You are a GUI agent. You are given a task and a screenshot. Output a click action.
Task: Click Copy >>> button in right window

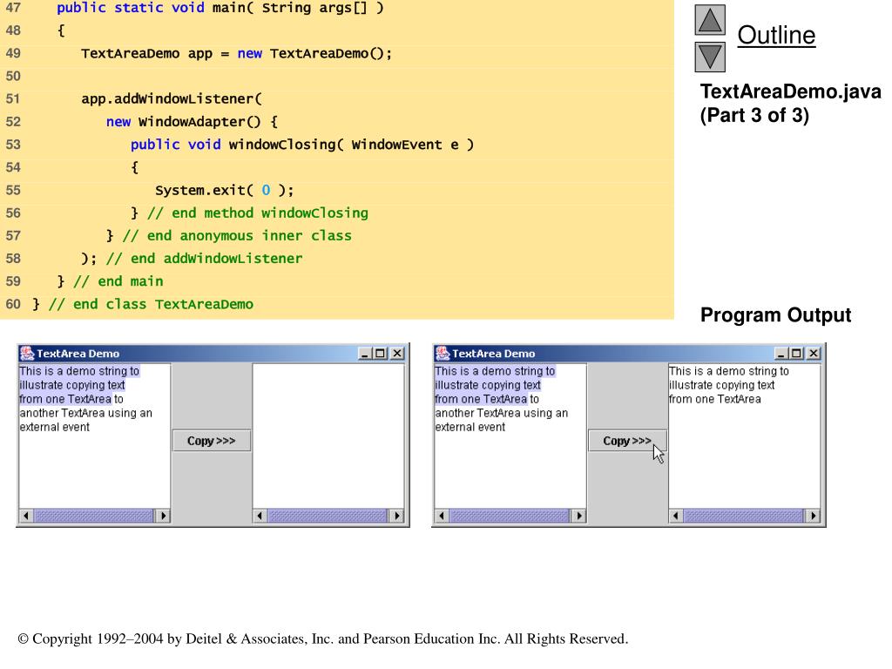point(627,441)
